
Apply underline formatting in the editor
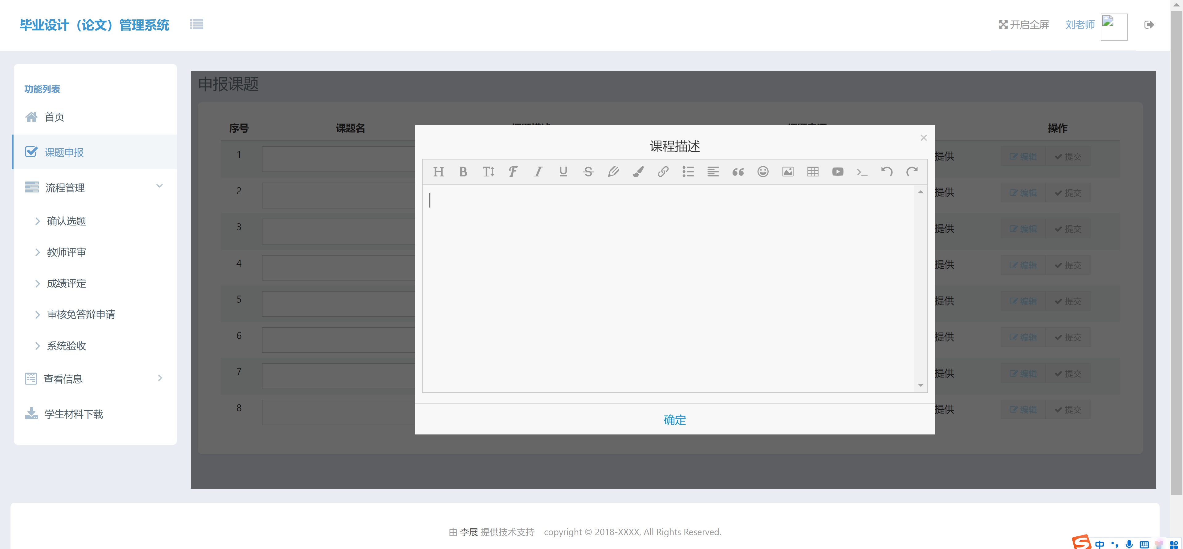point(563,172)
